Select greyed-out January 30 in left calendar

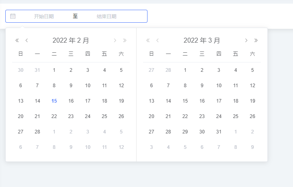click(x=21, y=70)
